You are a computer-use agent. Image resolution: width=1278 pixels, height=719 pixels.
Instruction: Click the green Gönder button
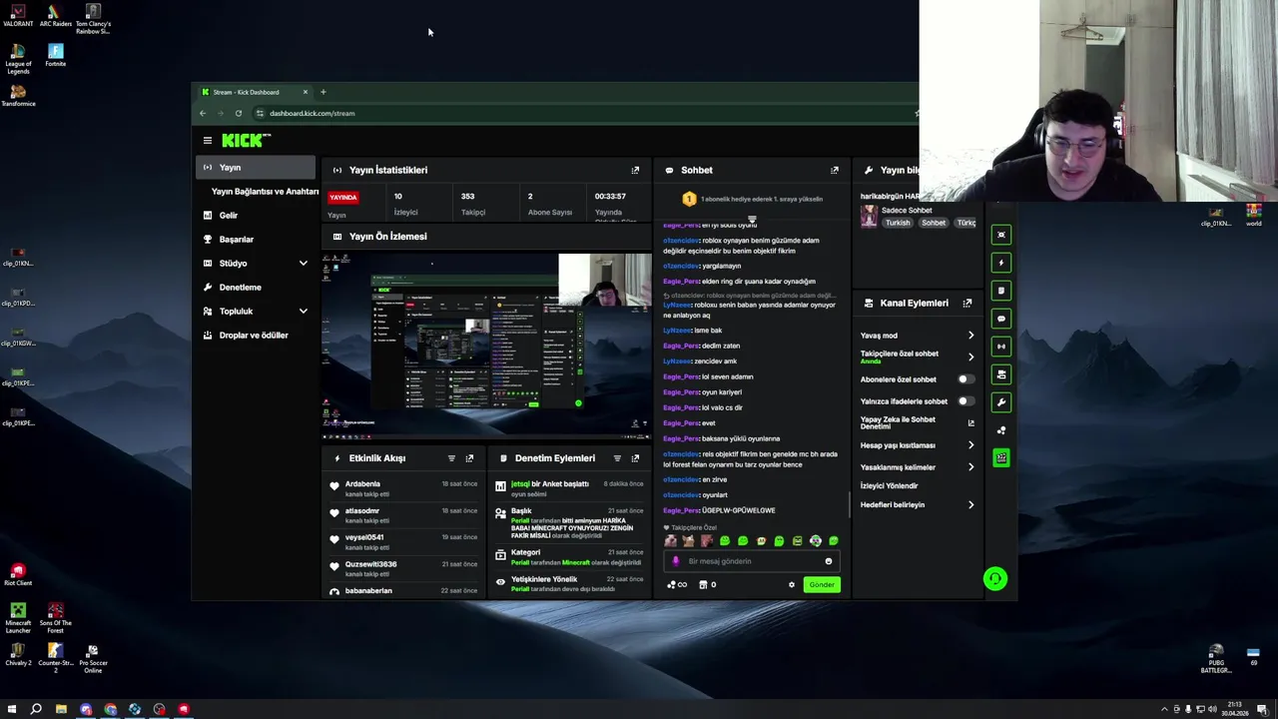point(822,585)
